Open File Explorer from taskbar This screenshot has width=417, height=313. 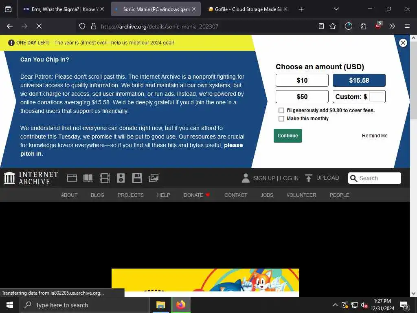click(x=160, y=305)
